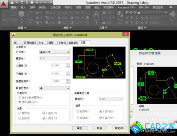Toggle the 0 英寸(I) checkbox
The width and height of the screenshot is (177, 136).
coord(44,118)
